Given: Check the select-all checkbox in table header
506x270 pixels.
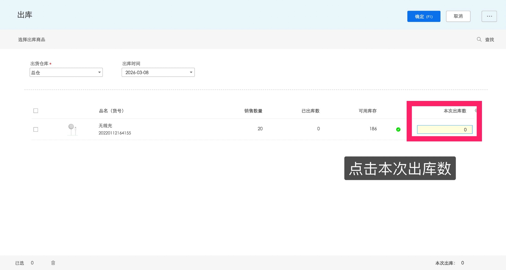Looking at the screenshot, I should point(36,111).
